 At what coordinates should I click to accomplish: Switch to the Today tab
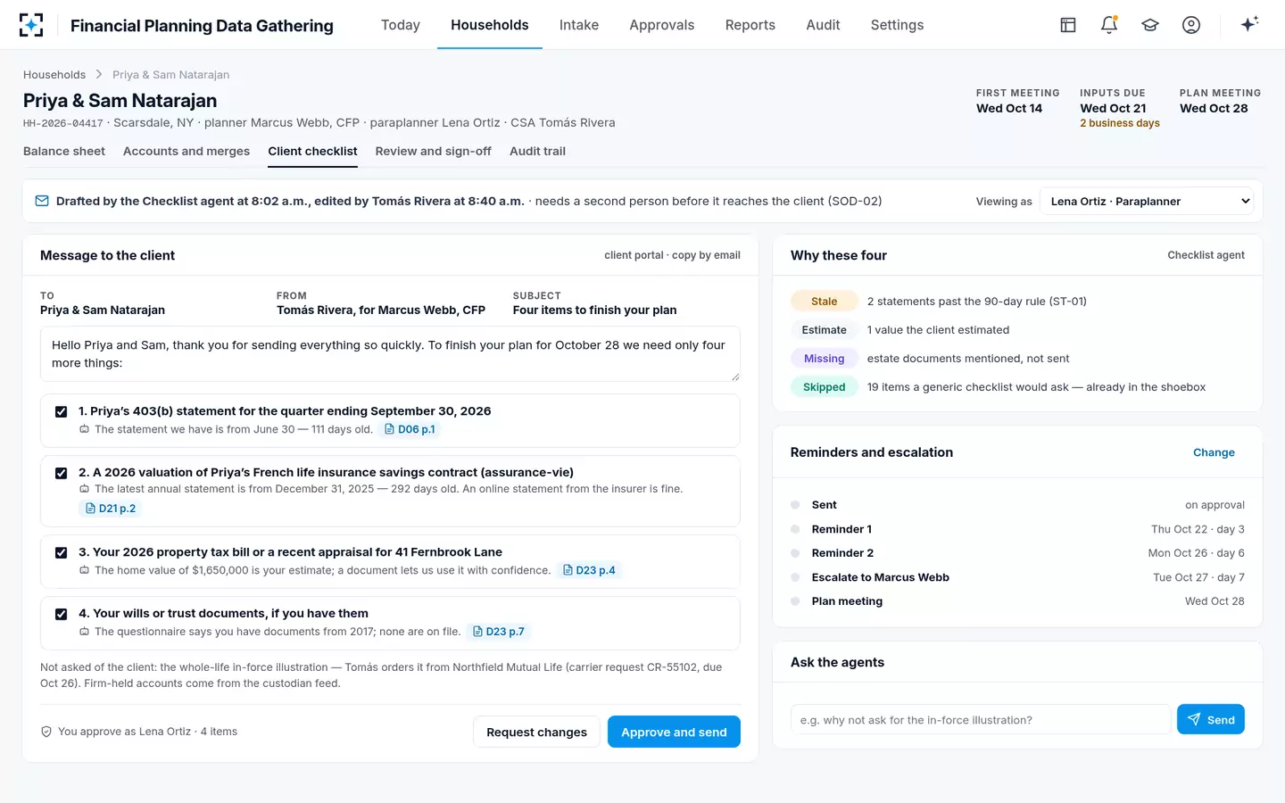(401, 25)
